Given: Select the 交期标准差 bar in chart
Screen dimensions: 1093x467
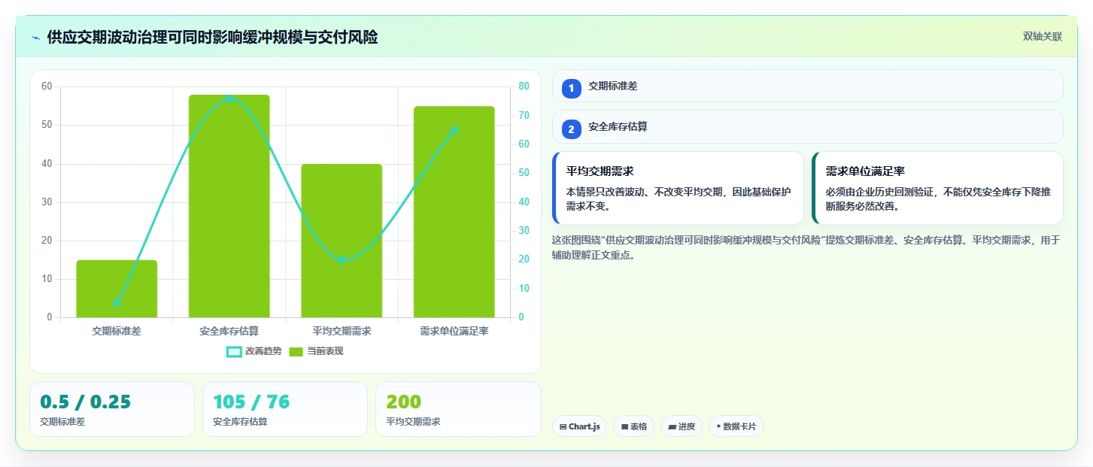Looking at the screenshot, I should coord(117,289).
